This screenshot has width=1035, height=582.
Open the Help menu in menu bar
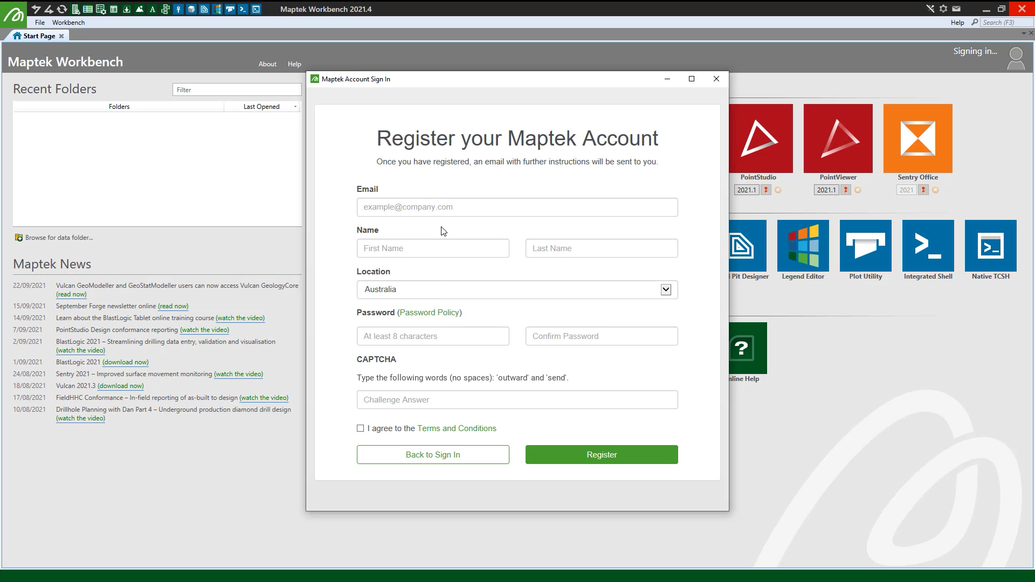pyautogui.click(x=957, y=23)
